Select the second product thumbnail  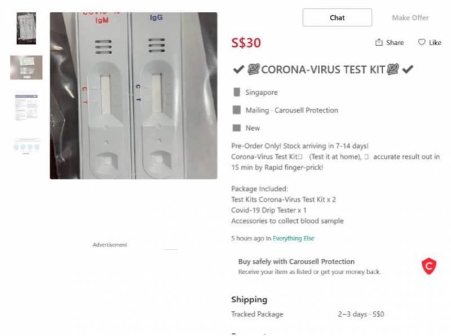tap(26, 68)
